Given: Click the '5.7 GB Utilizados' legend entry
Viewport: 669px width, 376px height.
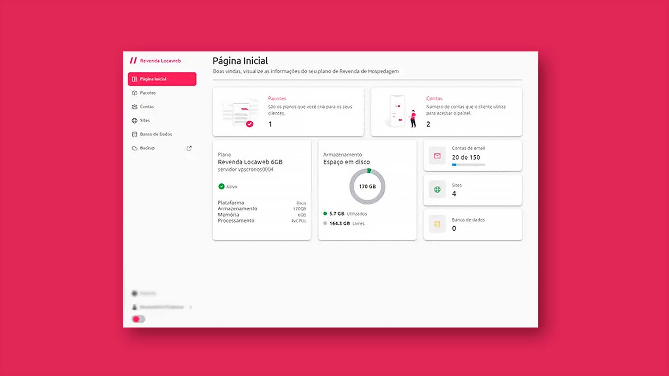Looking at the screenshot, I should tap(345, 213).
